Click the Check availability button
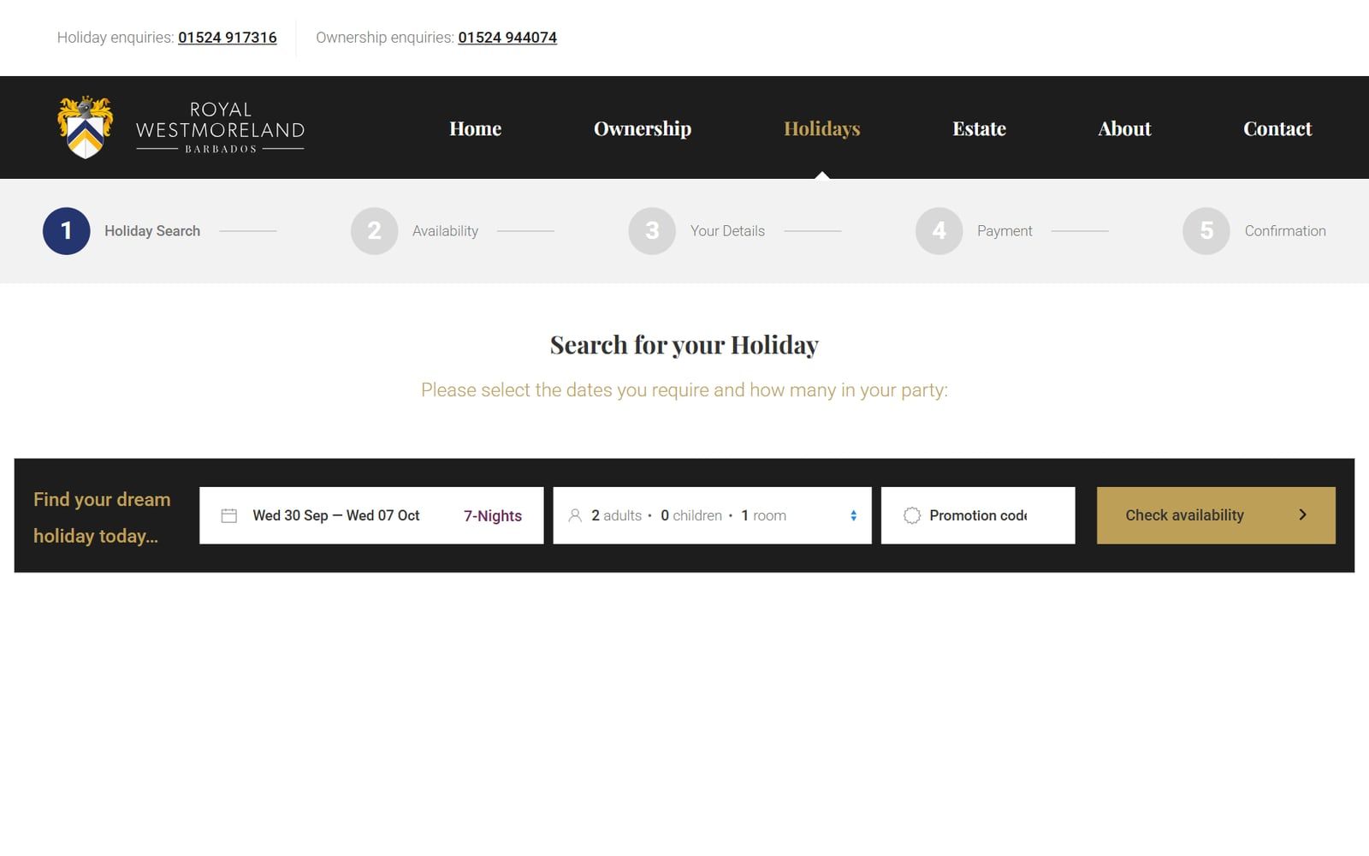 1216,515
